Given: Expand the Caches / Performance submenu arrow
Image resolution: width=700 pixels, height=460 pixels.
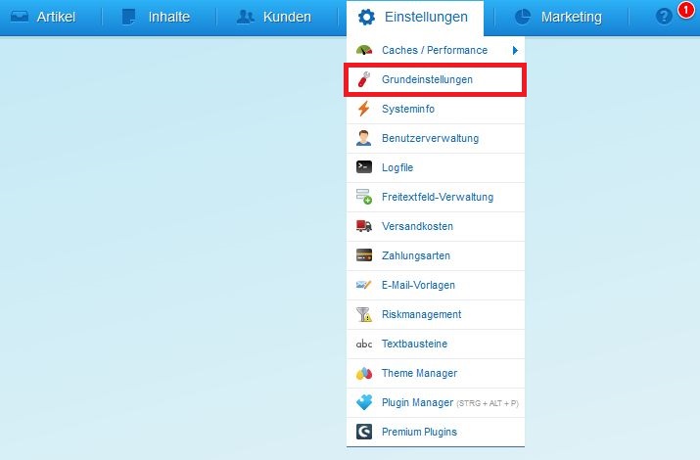Looking at the screenshot, I should (515, 50).
